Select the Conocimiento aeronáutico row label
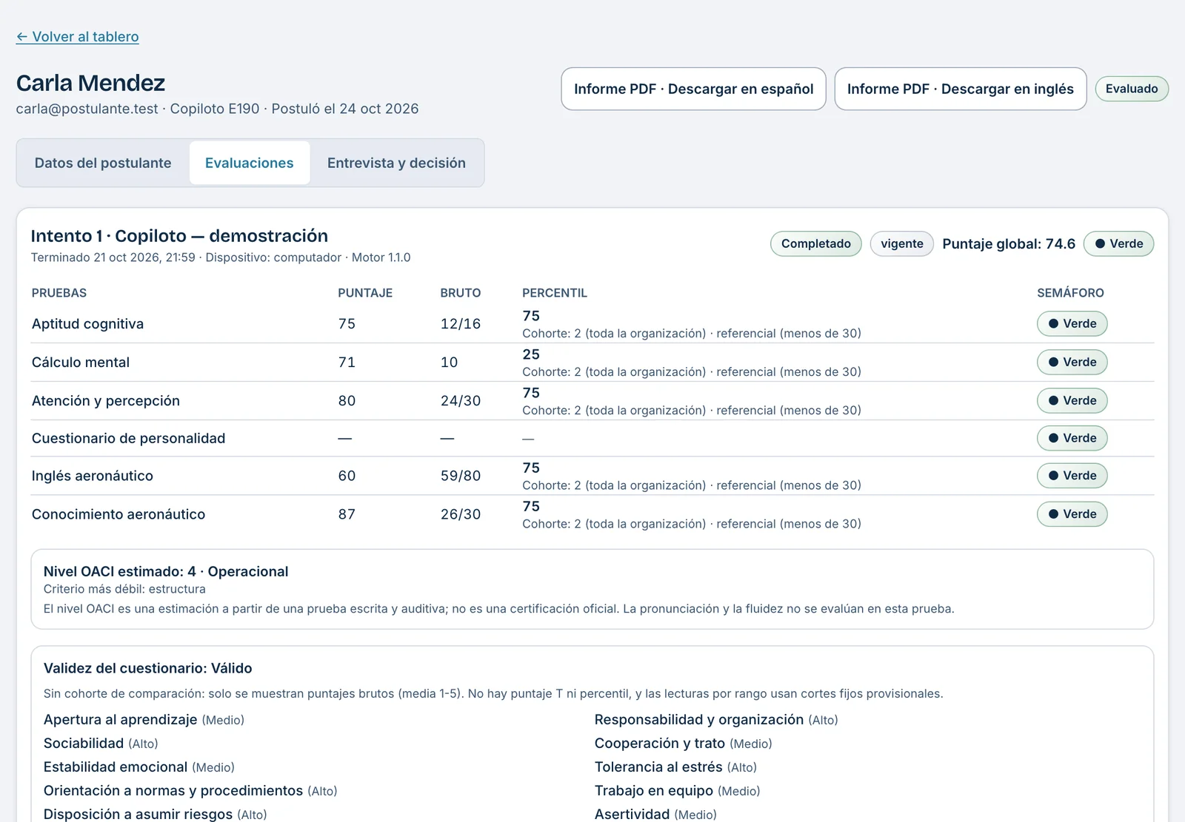The height and width of the screenshot is (822, 1185). click(118, 514)
